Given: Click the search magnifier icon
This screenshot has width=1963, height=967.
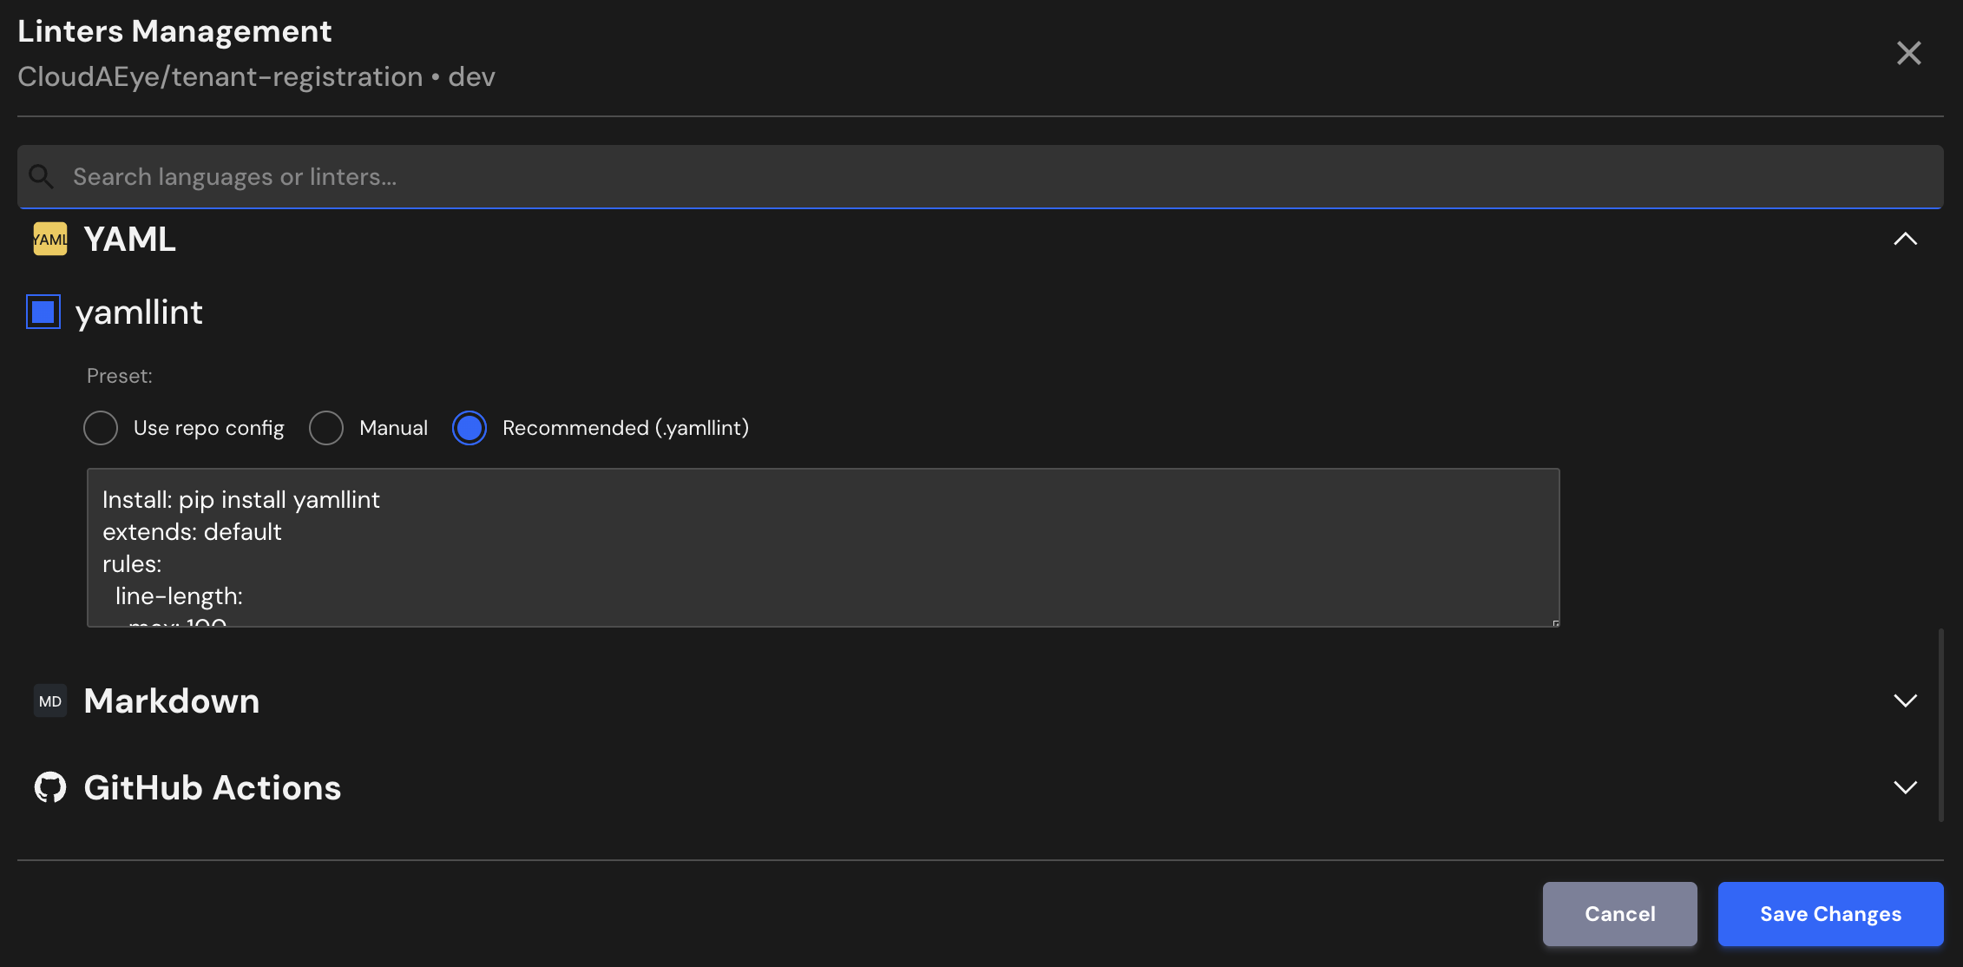Looking at the screenshot, I should (41, 177).
